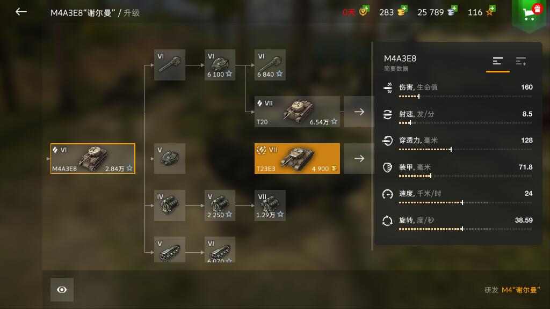Select the tier IV engine module
550x309 pixels.
point(169,205)
